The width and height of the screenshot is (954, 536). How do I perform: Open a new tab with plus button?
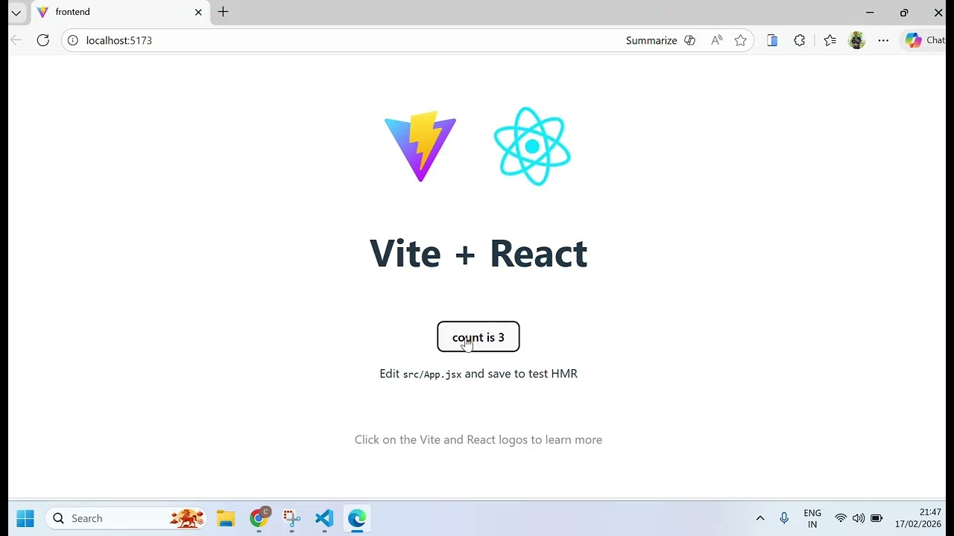(x=223, y=12)
